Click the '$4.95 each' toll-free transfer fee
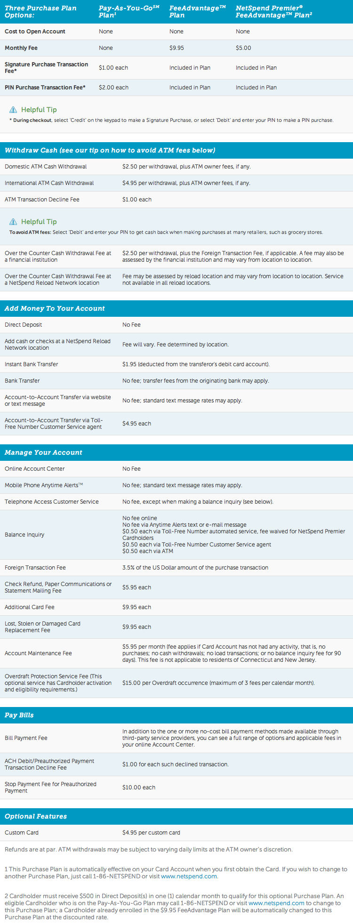The width and height of the screenshot is (353, 924). [136, 424]
